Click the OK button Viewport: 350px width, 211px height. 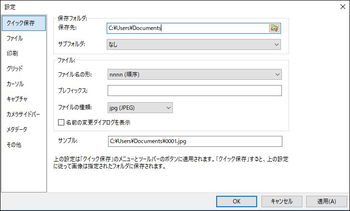coord(237,201)
